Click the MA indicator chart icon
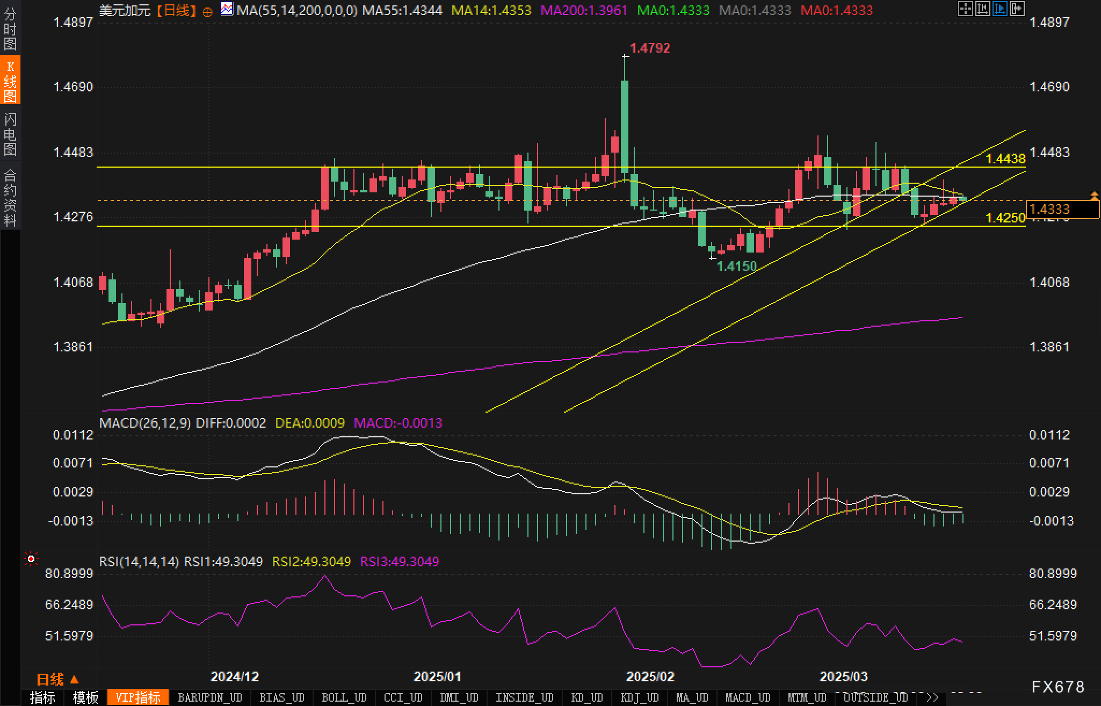This screenshot has width=1101, height=706. 227,9
